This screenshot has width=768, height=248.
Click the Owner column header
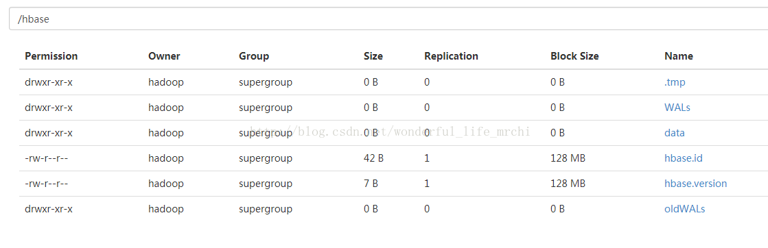(x=164, y=56)
